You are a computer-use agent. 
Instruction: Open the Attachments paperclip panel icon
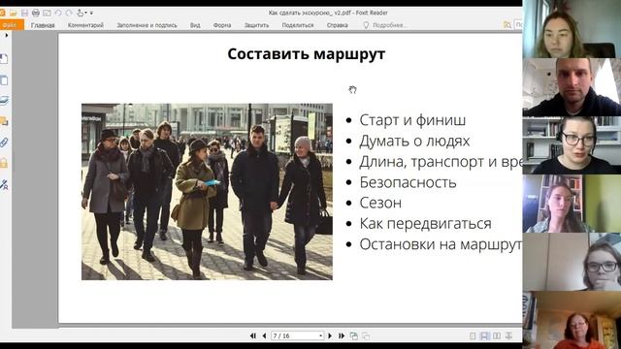coord(4,143)
